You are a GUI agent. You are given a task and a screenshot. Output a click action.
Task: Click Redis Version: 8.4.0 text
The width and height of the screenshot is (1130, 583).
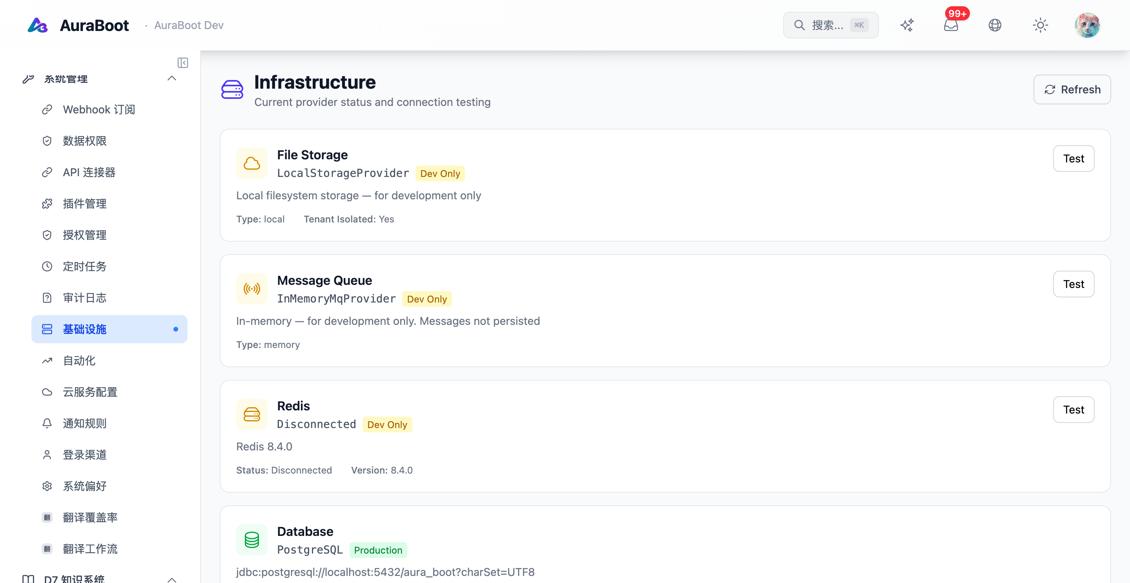point(382,470)
